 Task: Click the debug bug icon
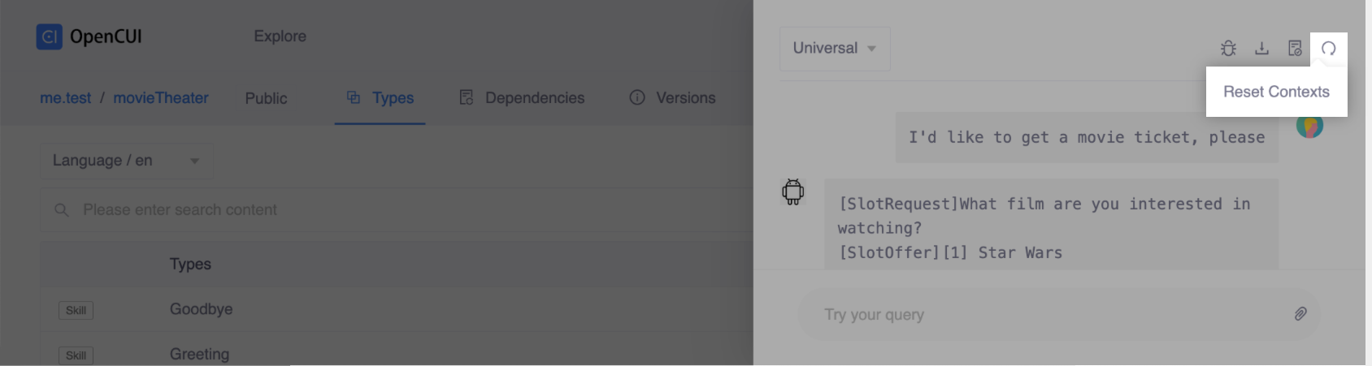[1228, 49]
